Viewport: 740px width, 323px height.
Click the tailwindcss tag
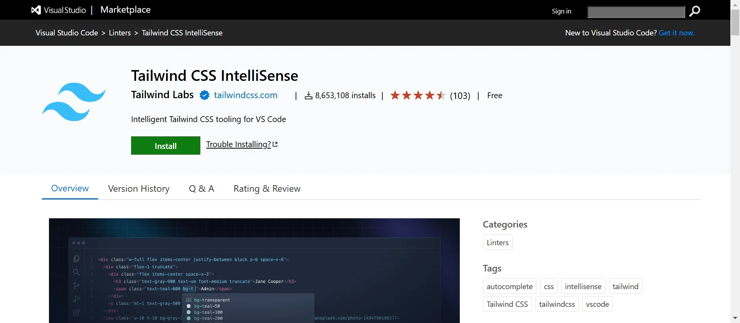click(x=557, y=304)
